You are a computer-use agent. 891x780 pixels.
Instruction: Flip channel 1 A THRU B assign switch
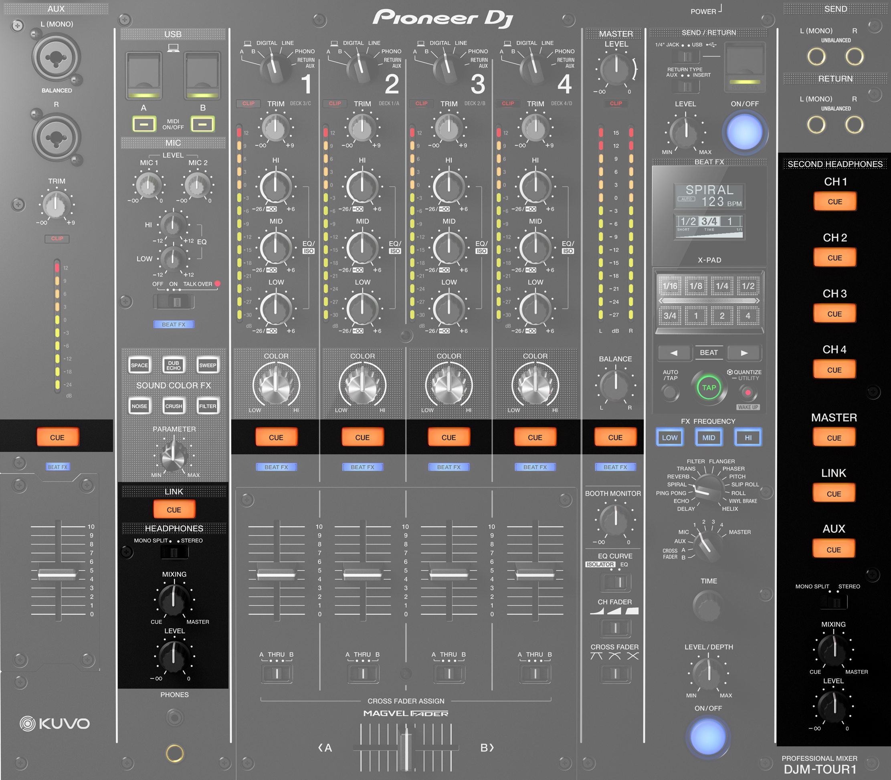[277, 674]
